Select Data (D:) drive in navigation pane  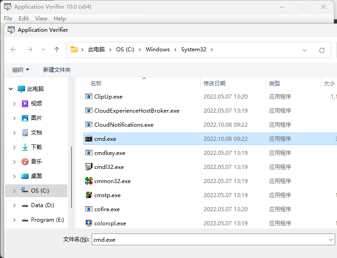[42, 205]
